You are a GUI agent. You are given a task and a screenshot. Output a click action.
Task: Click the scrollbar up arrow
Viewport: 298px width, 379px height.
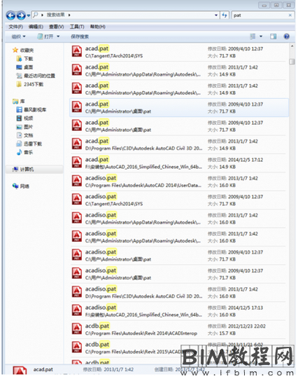click(292, 46)
